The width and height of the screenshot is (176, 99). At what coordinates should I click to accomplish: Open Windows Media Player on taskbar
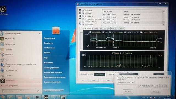click(28, 97)
